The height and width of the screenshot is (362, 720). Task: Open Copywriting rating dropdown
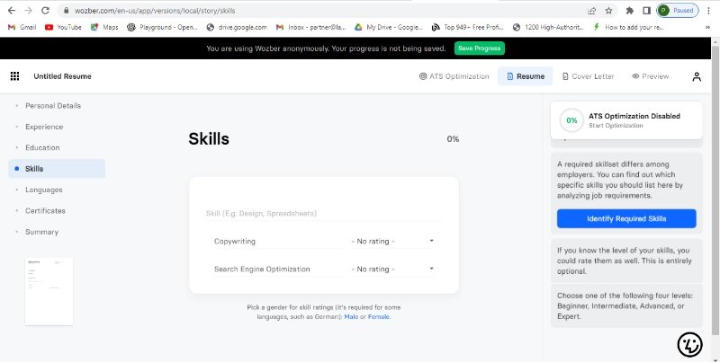tap(393, 242)
